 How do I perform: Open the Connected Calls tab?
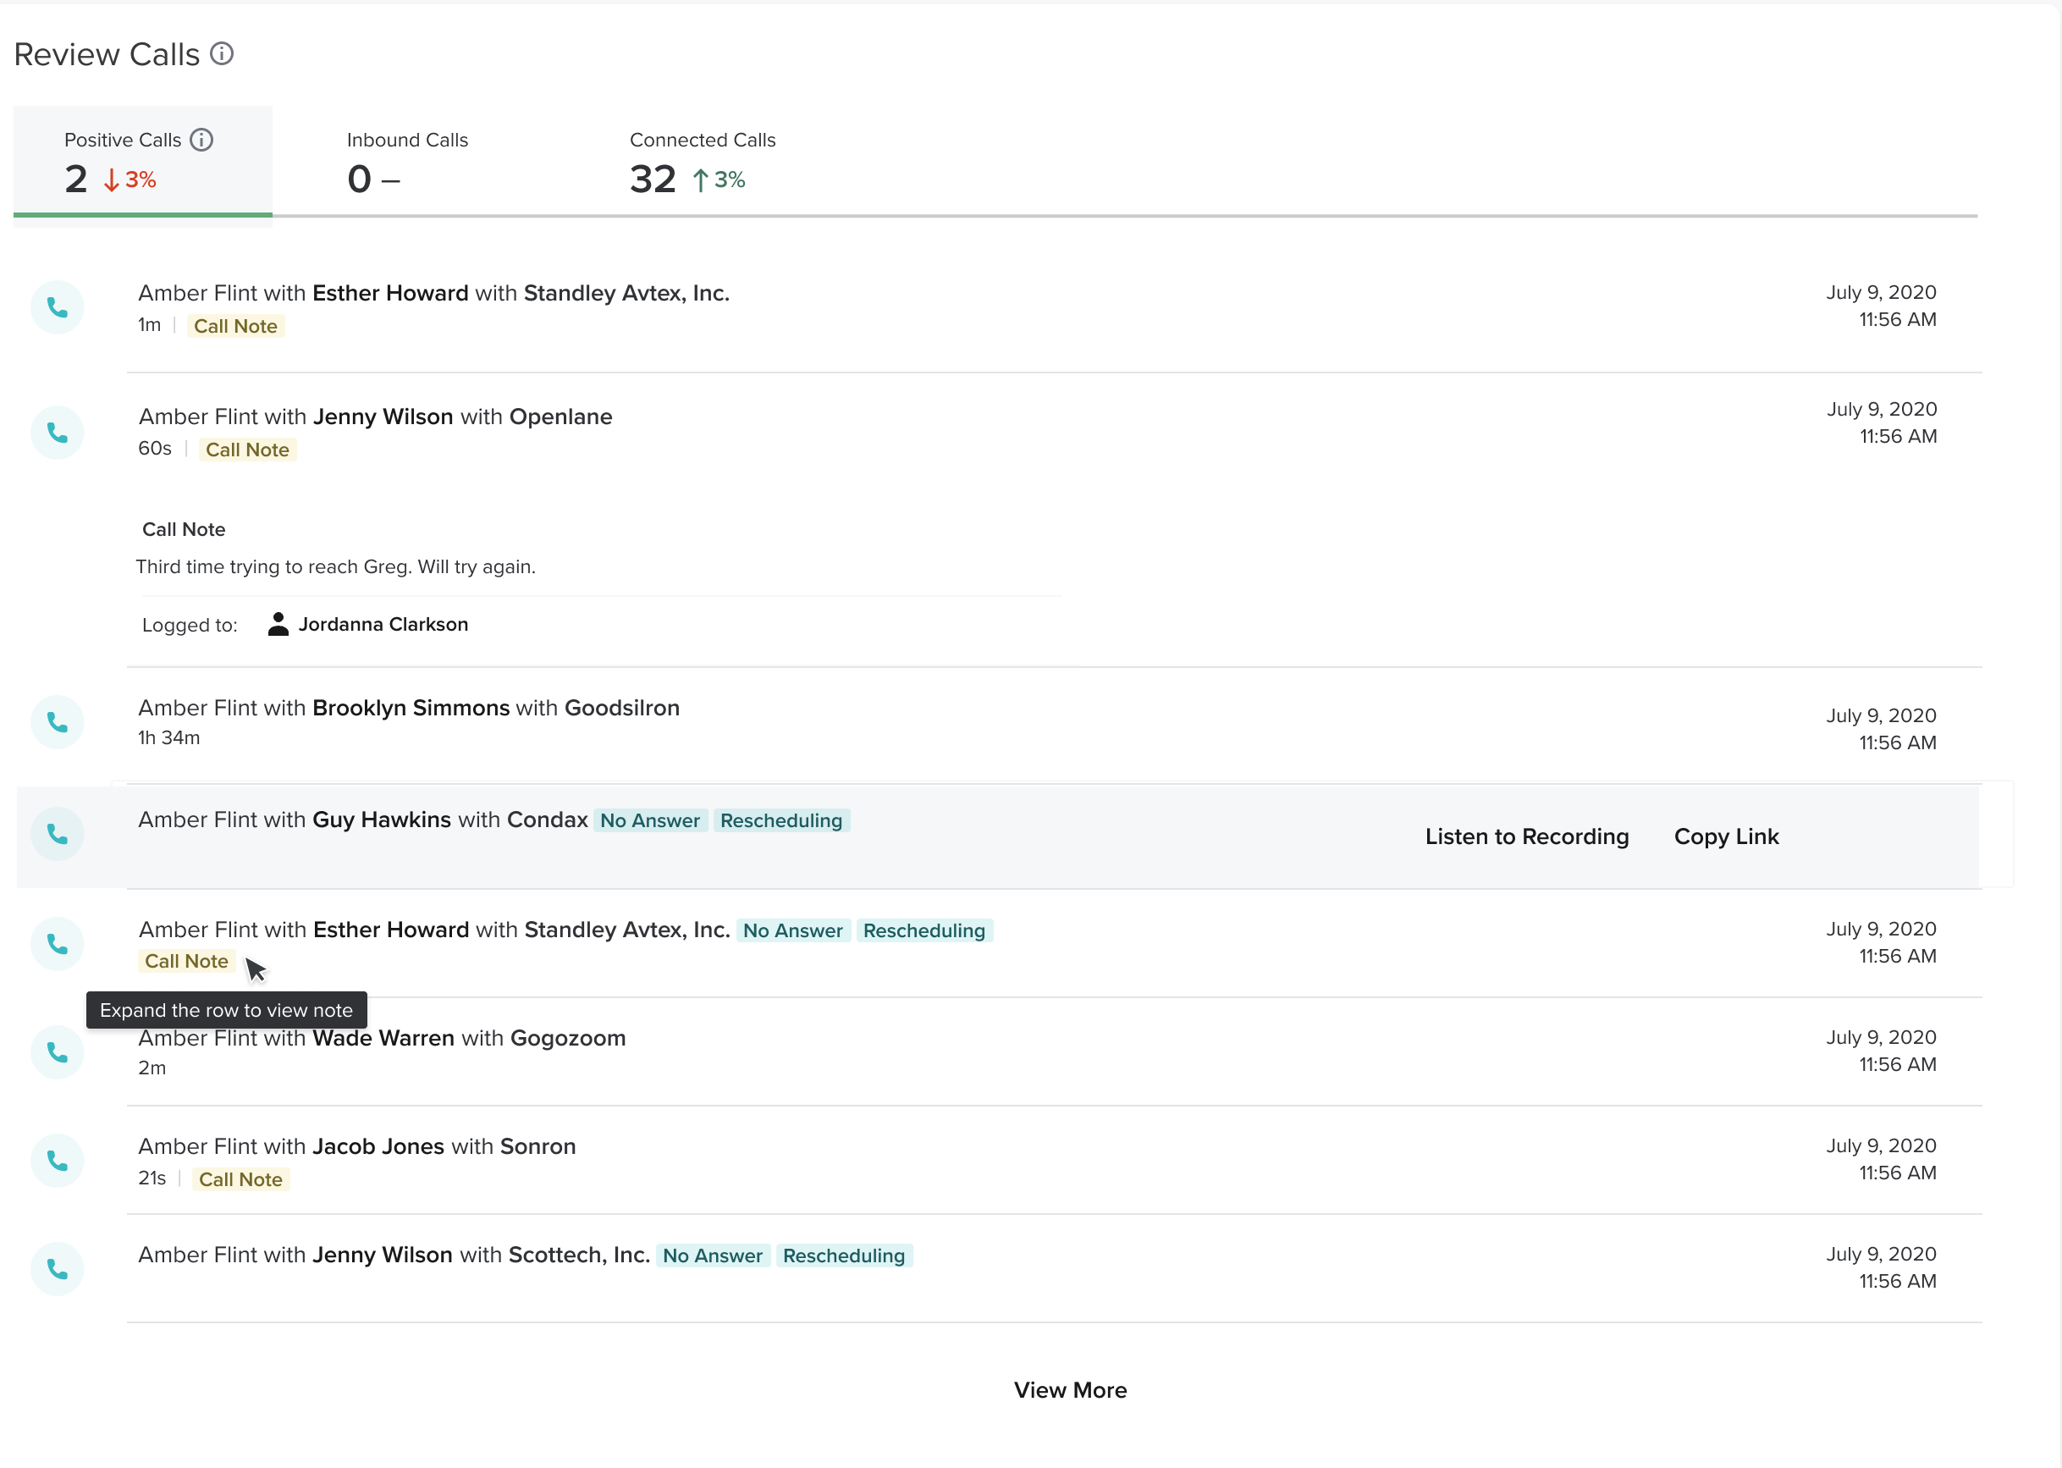click(x=702, y=161)
